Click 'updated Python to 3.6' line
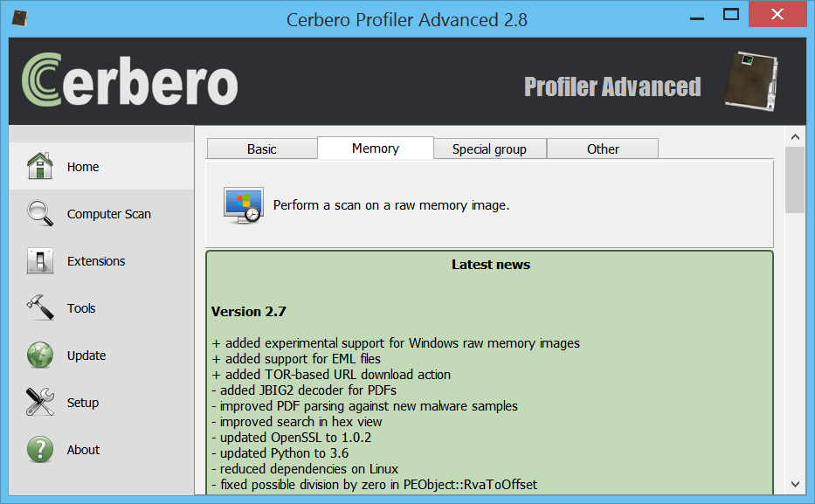This screenshot has height=504, width=815. (x=280, y=453)
